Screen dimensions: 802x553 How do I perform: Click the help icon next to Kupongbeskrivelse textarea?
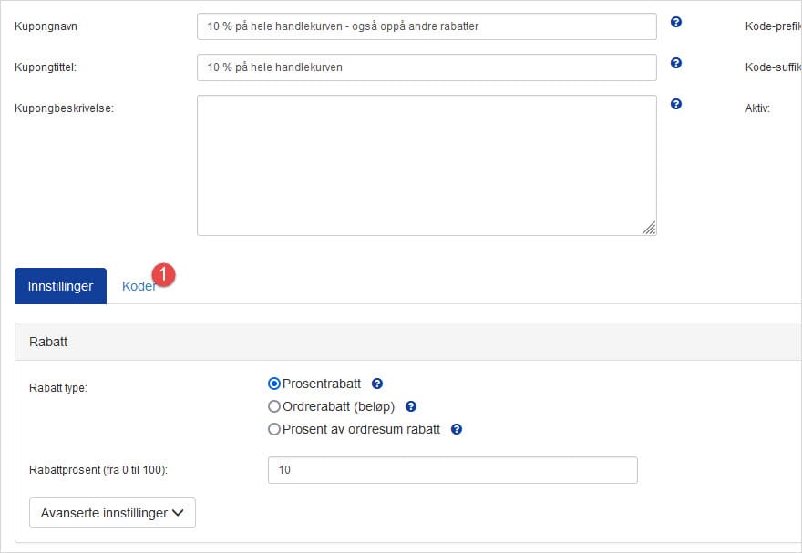coord(676,104)
